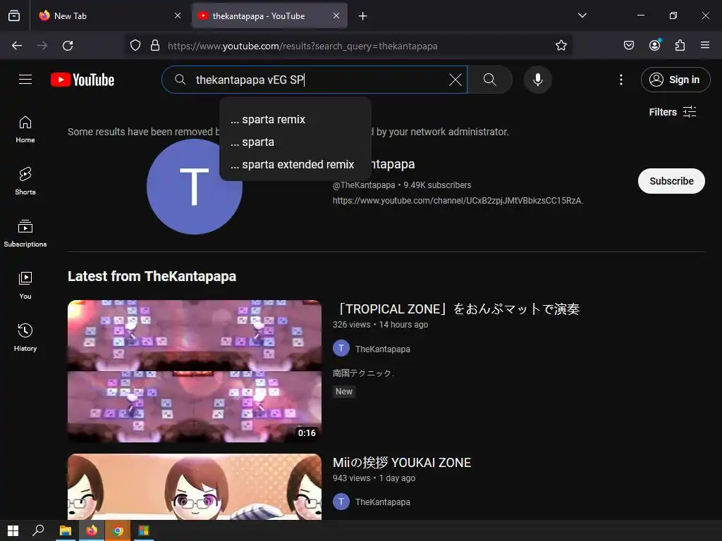Open Windows taskbar search
722x541 pixels.
39,530
